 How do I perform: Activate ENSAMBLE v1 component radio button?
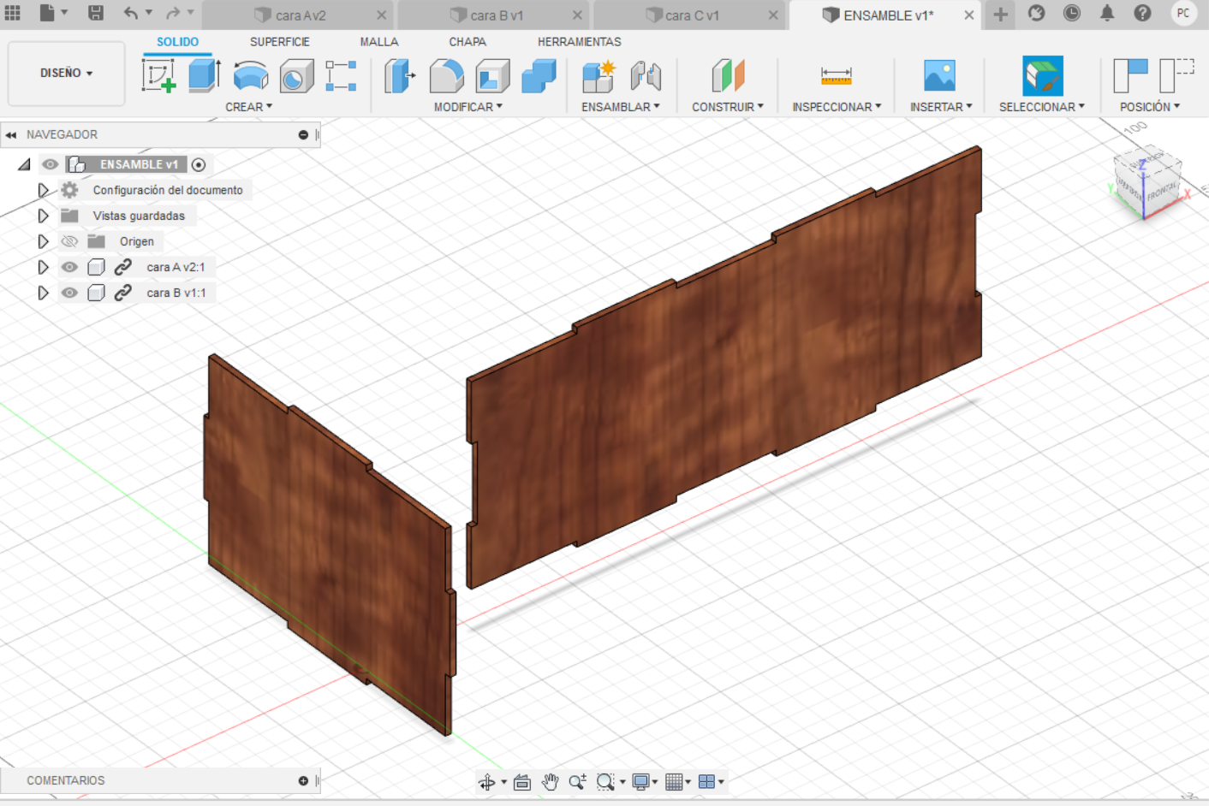click(x=199, y=164)
